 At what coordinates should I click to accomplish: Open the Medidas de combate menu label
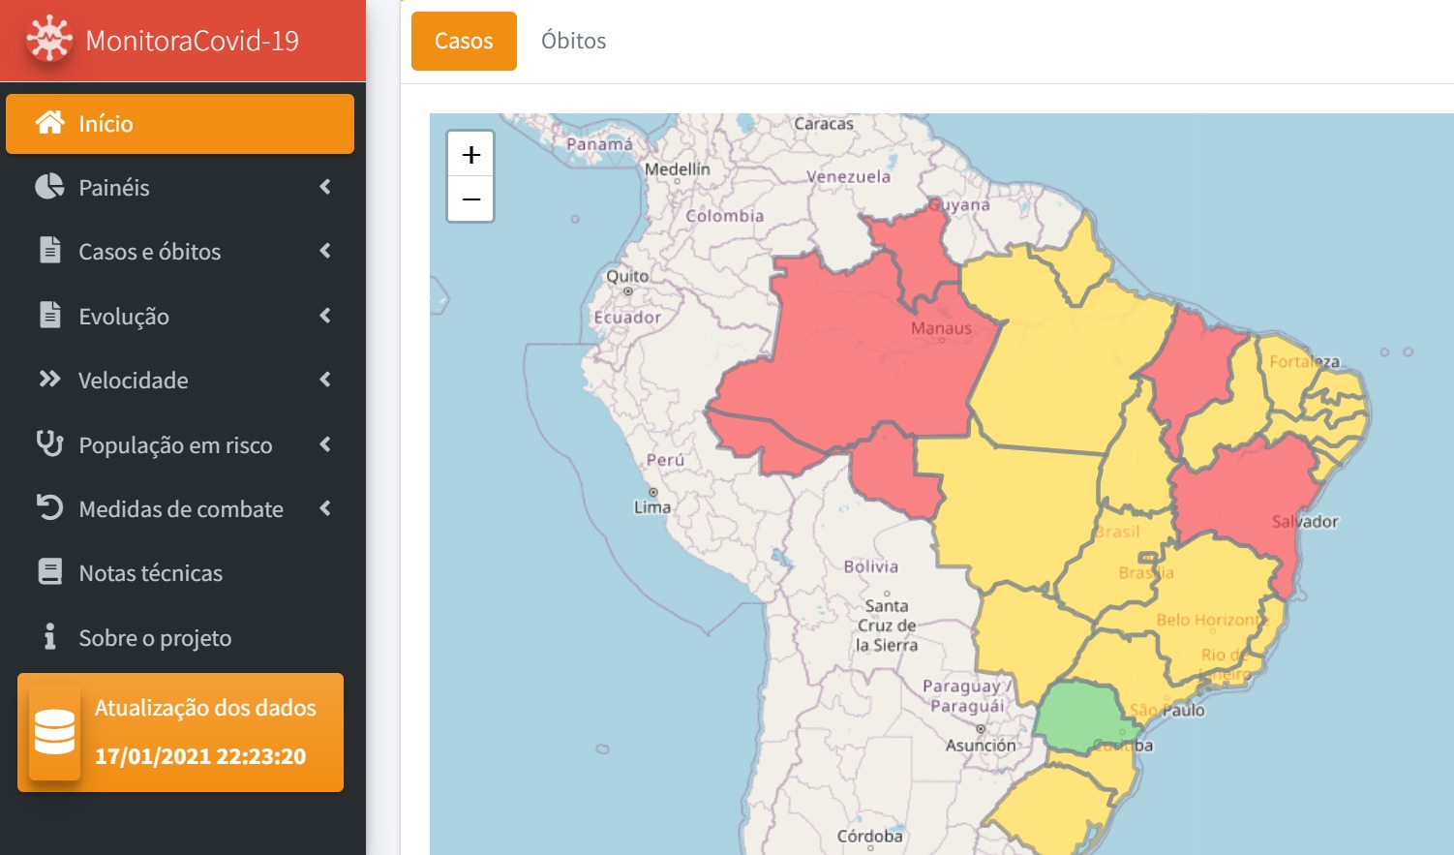pyautogui.click(x=181, y=509)
